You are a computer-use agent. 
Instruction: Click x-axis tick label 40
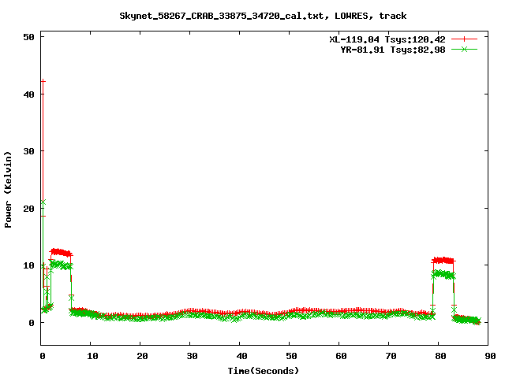pos(241,356)
